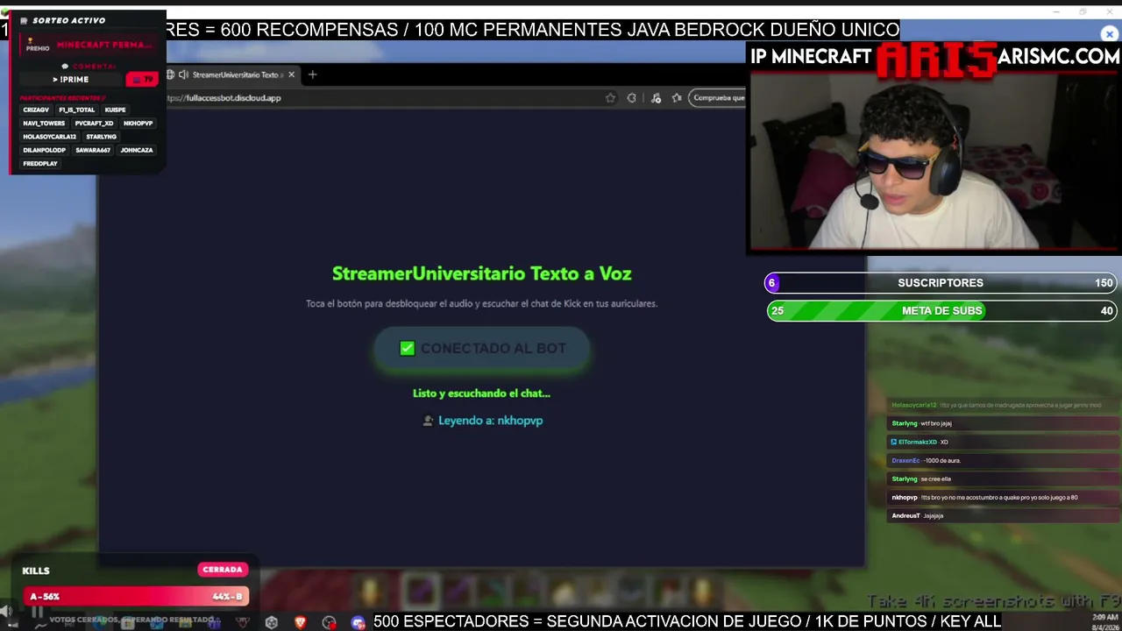Select participant SAWARA667

[x=93, y=150]
